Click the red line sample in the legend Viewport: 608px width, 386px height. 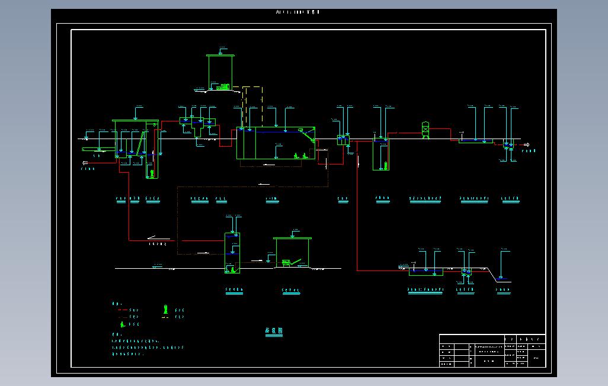point(123,310)
